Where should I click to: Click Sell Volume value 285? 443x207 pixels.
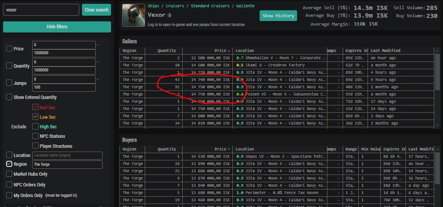[x=432, y=8]
